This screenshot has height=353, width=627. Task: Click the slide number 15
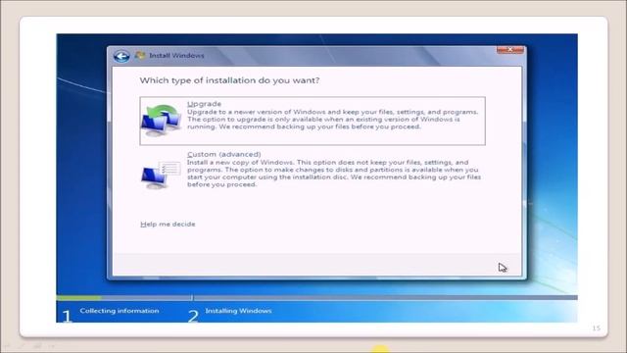coord(597,328)
